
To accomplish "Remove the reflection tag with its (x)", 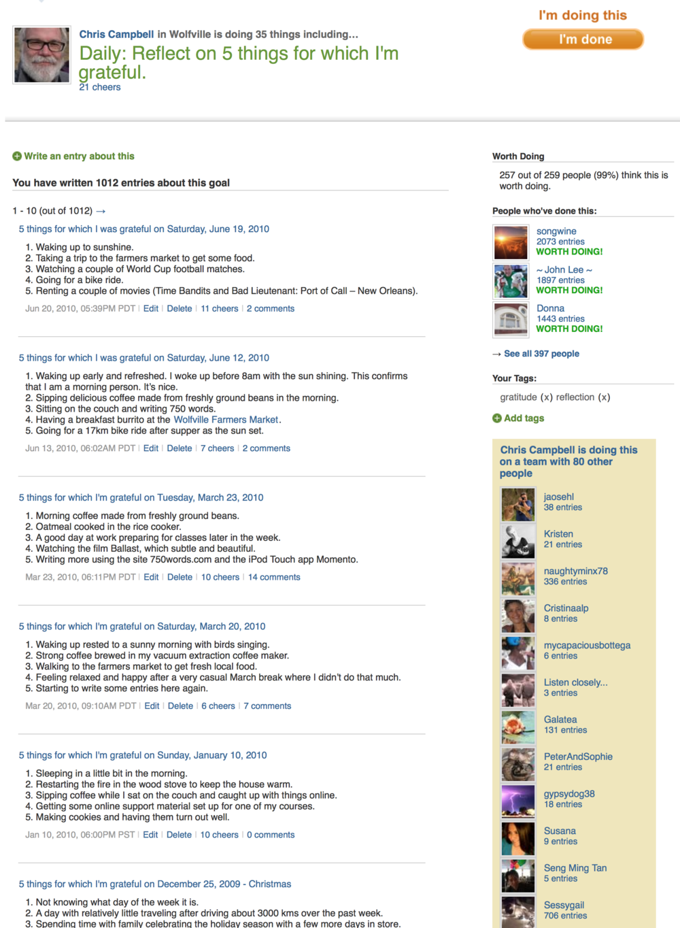I will click(x=604, y=397).
